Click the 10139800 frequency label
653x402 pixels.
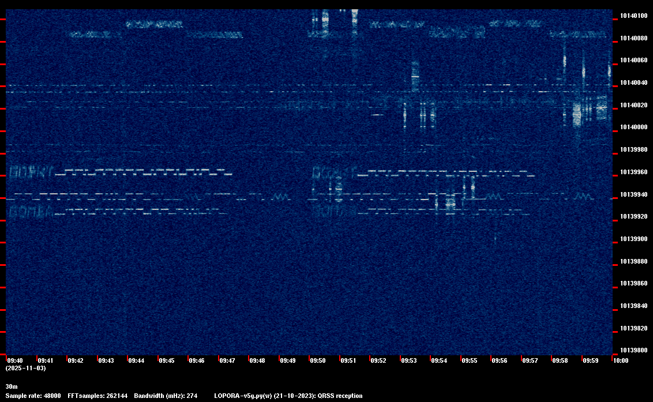(x=634, y=350)
